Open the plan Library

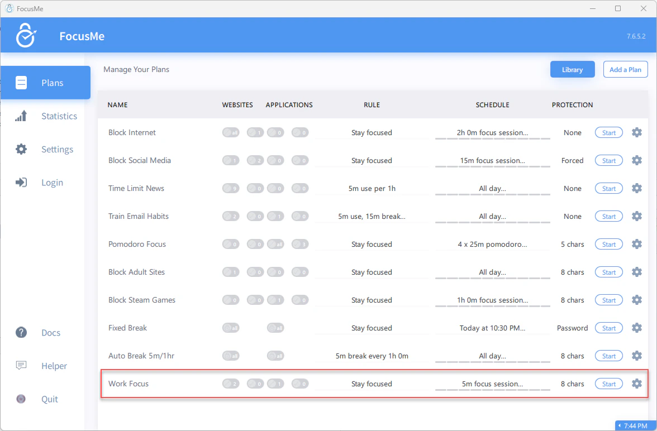pyautogui.click(x=572, y=70)
